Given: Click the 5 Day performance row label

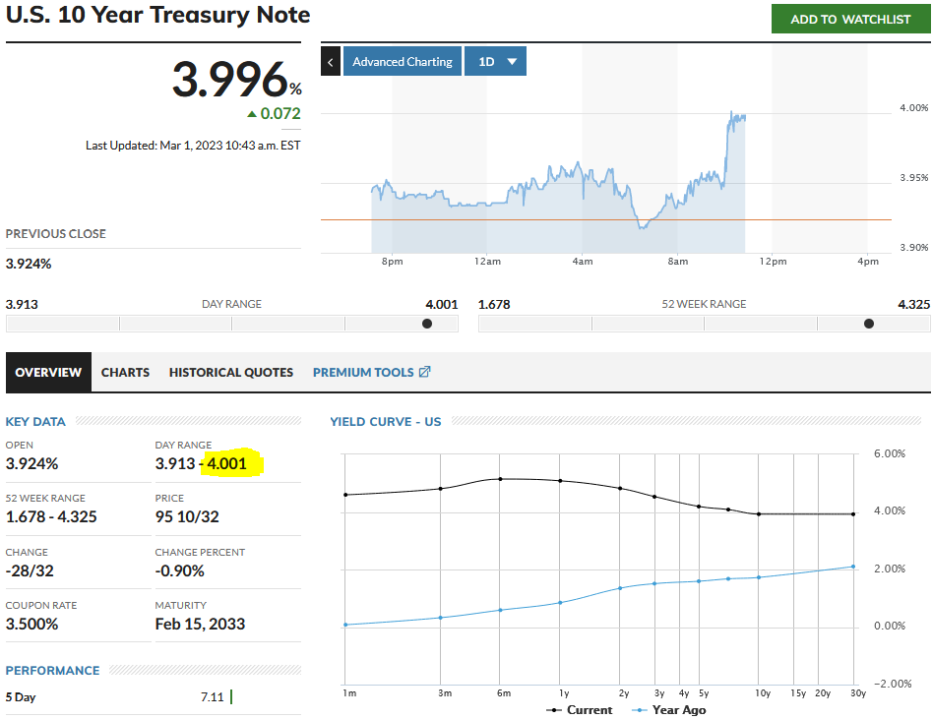Looking at the screenshot, I should pyautogui.click(x=21, y=697).
